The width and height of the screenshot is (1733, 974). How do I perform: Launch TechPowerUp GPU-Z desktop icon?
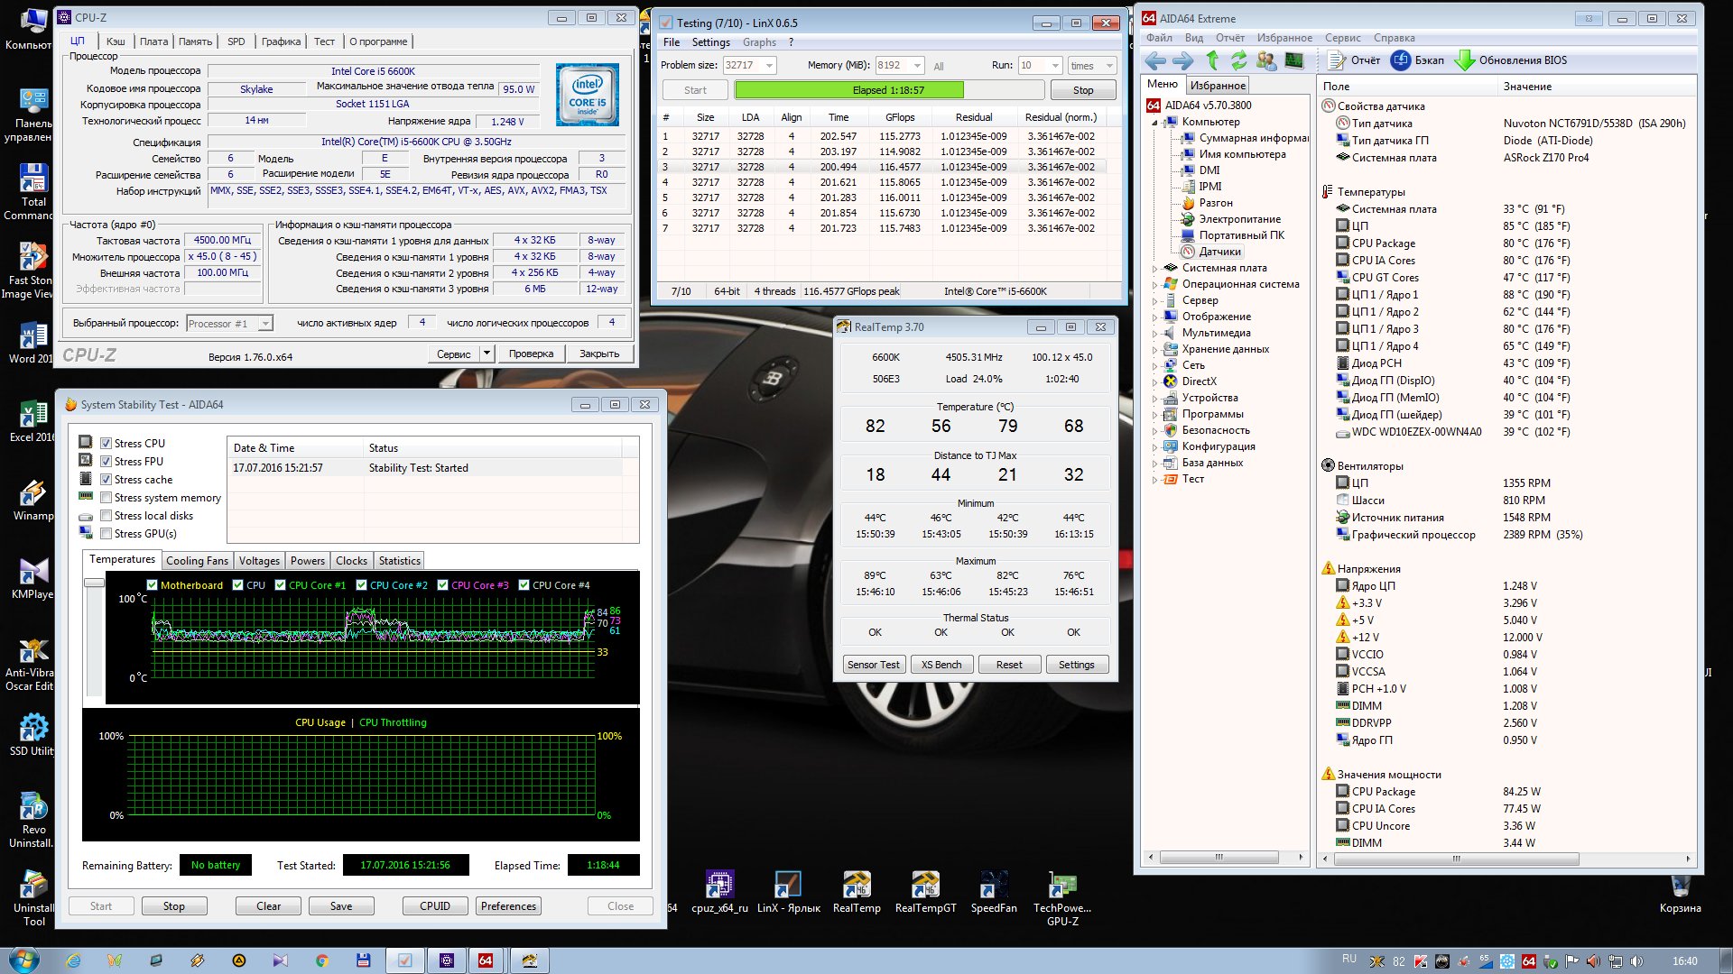tap(1062, 886)
